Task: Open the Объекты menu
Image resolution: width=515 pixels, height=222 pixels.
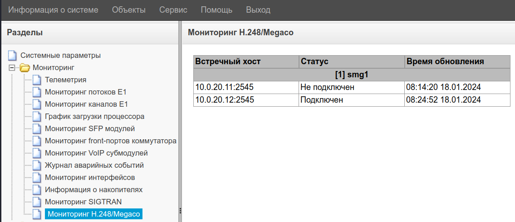Action: tap(129, 10)
